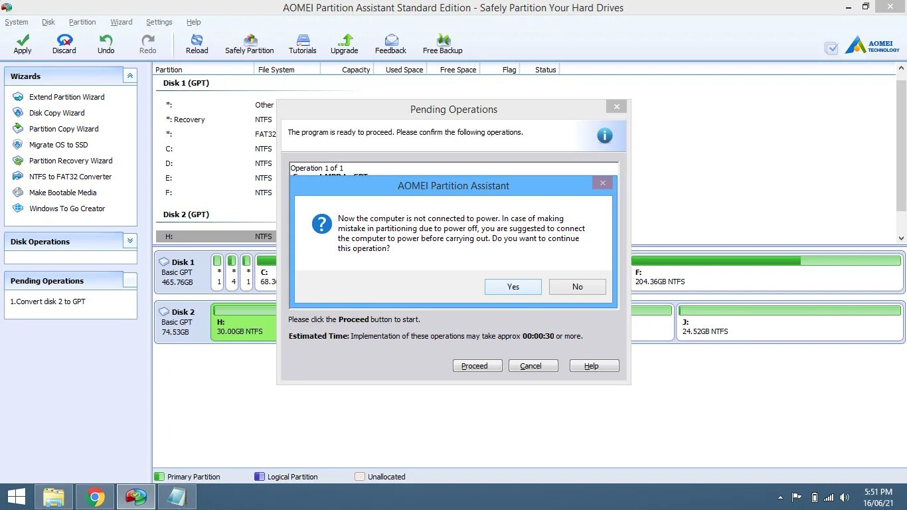Viewport: 907px width, 510px height.
Task: Start the Partition Copy Wizard
Action: click(x=63, y=129)
